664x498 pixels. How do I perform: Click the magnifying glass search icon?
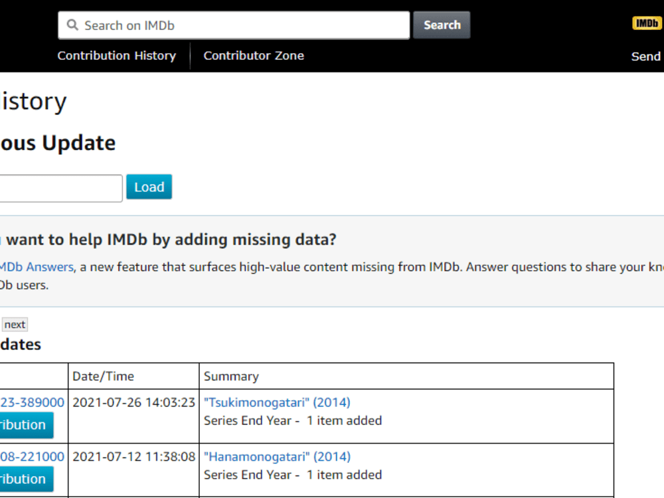pyautogui.click(x=72, y=25)
